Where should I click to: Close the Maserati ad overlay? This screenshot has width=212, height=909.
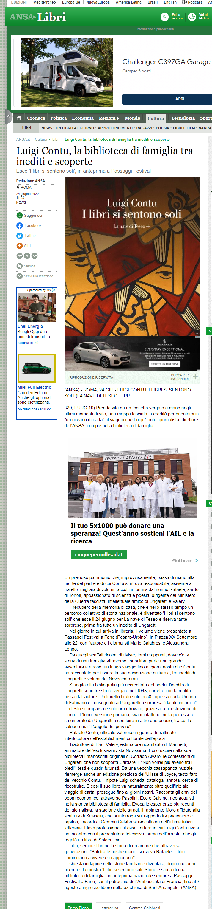tap(197, 332)
